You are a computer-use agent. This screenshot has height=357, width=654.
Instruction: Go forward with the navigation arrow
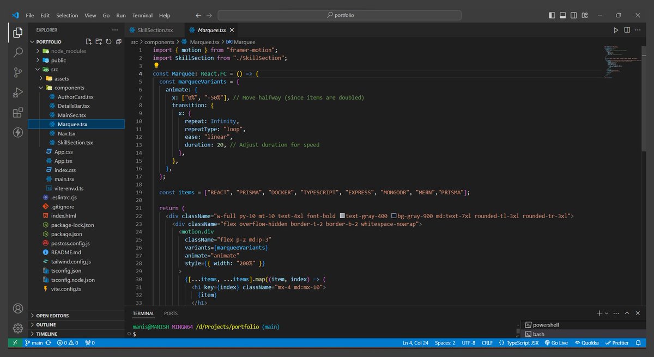210,15
